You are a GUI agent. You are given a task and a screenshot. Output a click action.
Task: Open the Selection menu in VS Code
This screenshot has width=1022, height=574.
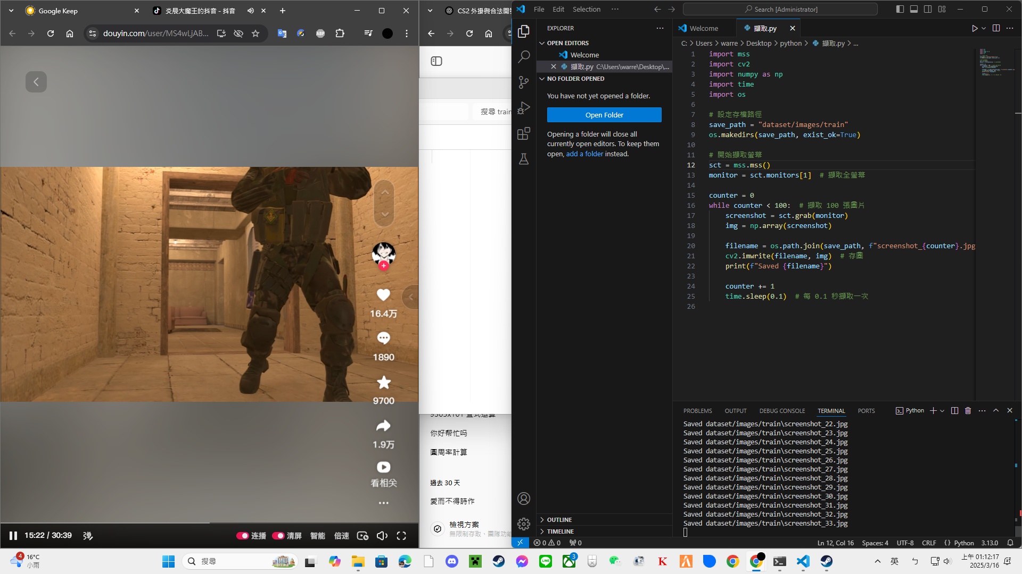(x=587, y=9)
